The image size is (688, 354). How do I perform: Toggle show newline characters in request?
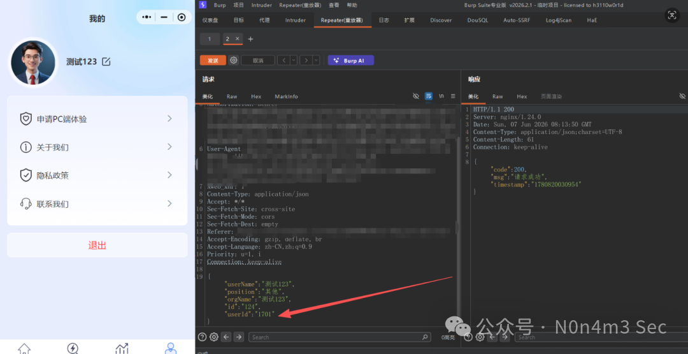tap(441, 96)
